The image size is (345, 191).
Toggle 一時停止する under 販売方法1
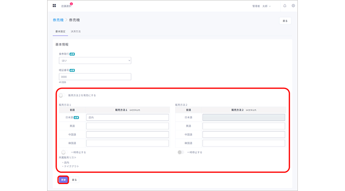click(x=64, y=152)
